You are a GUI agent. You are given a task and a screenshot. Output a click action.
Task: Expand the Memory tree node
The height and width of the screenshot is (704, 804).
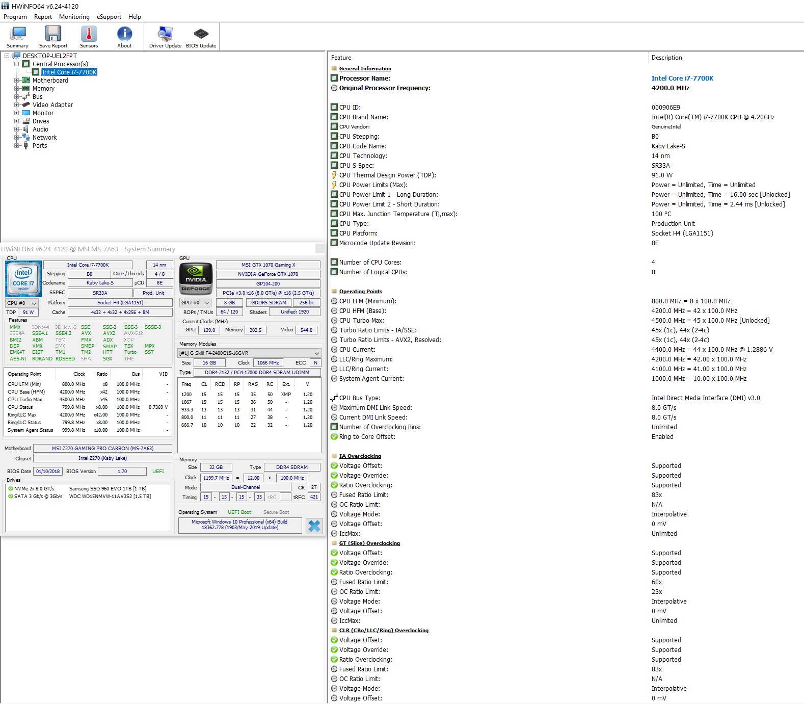16,89
